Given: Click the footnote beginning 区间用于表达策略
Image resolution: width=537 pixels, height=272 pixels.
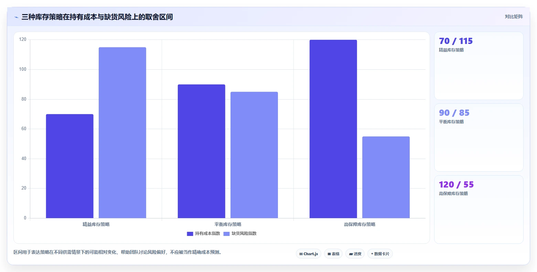Looking at the screenshot, I should tap(118, 252).
